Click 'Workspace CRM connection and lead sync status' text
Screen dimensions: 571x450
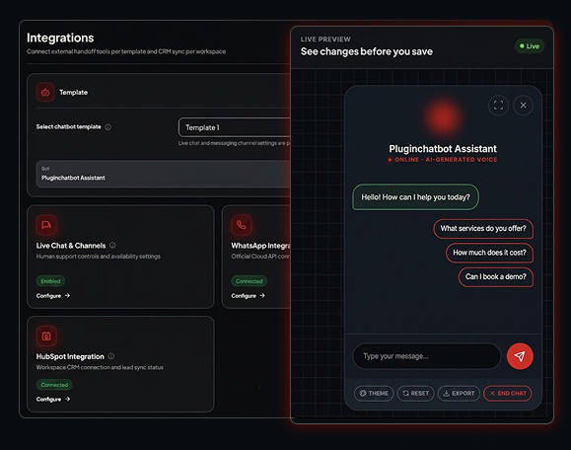pos(100,367)
